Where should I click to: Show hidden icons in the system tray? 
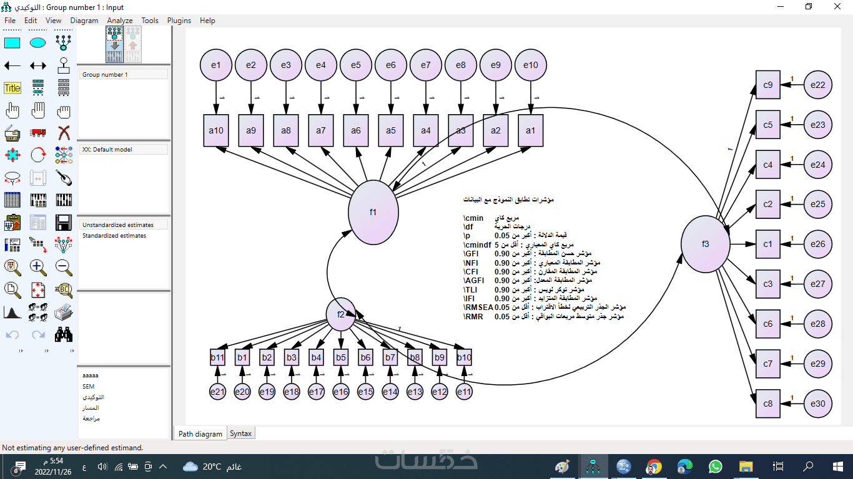[x=163, y=467]
